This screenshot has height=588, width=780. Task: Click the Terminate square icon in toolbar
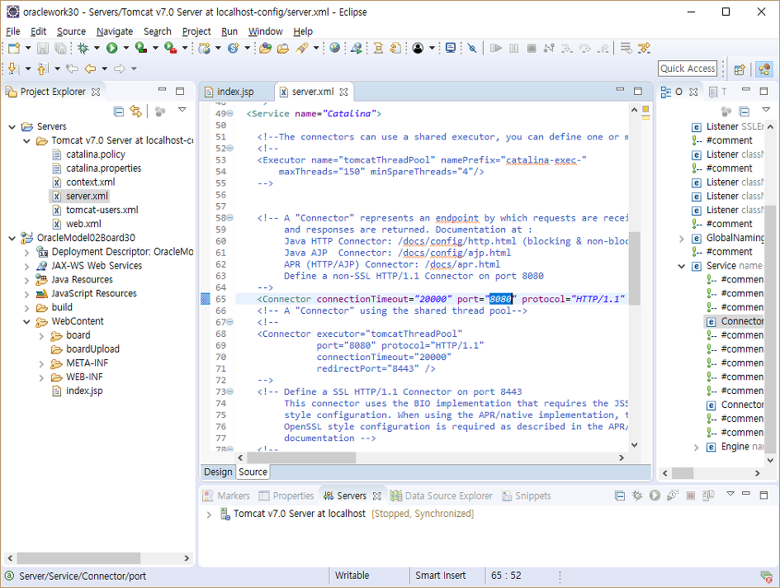(x=532, y=48)
